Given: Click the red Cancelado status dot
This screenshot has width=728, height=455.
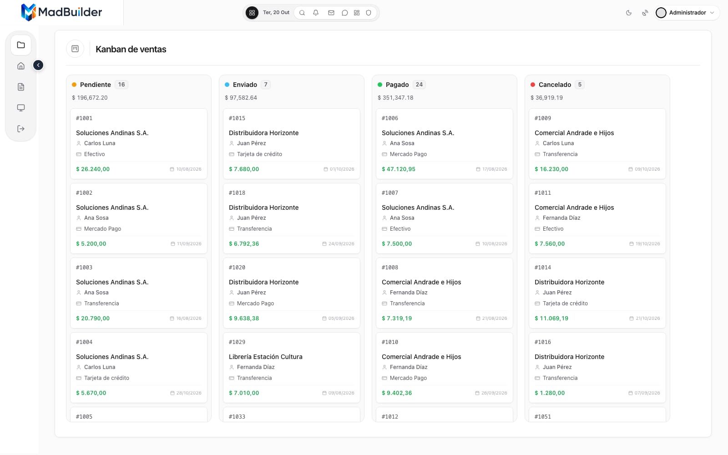Looking at the screenshot, I should coord(533,85).
